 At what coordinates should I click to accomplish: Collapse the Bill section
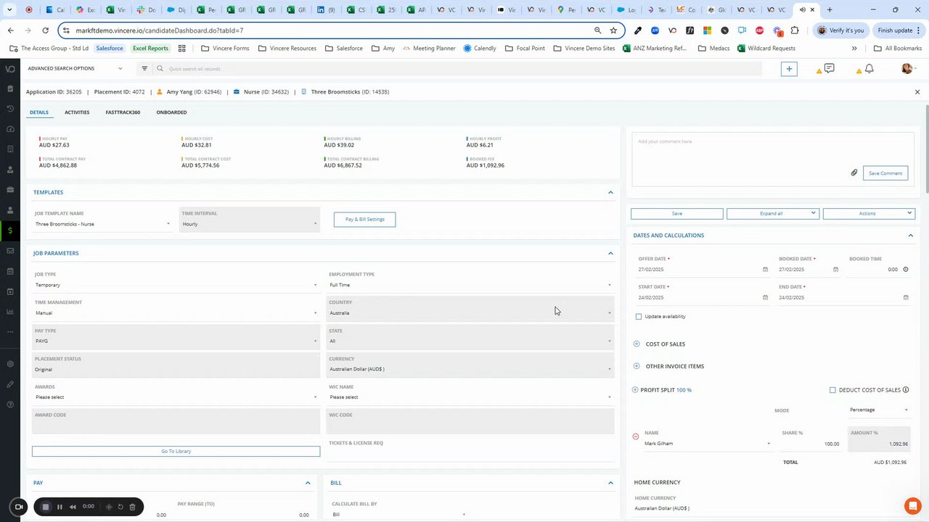click(610, 482)
